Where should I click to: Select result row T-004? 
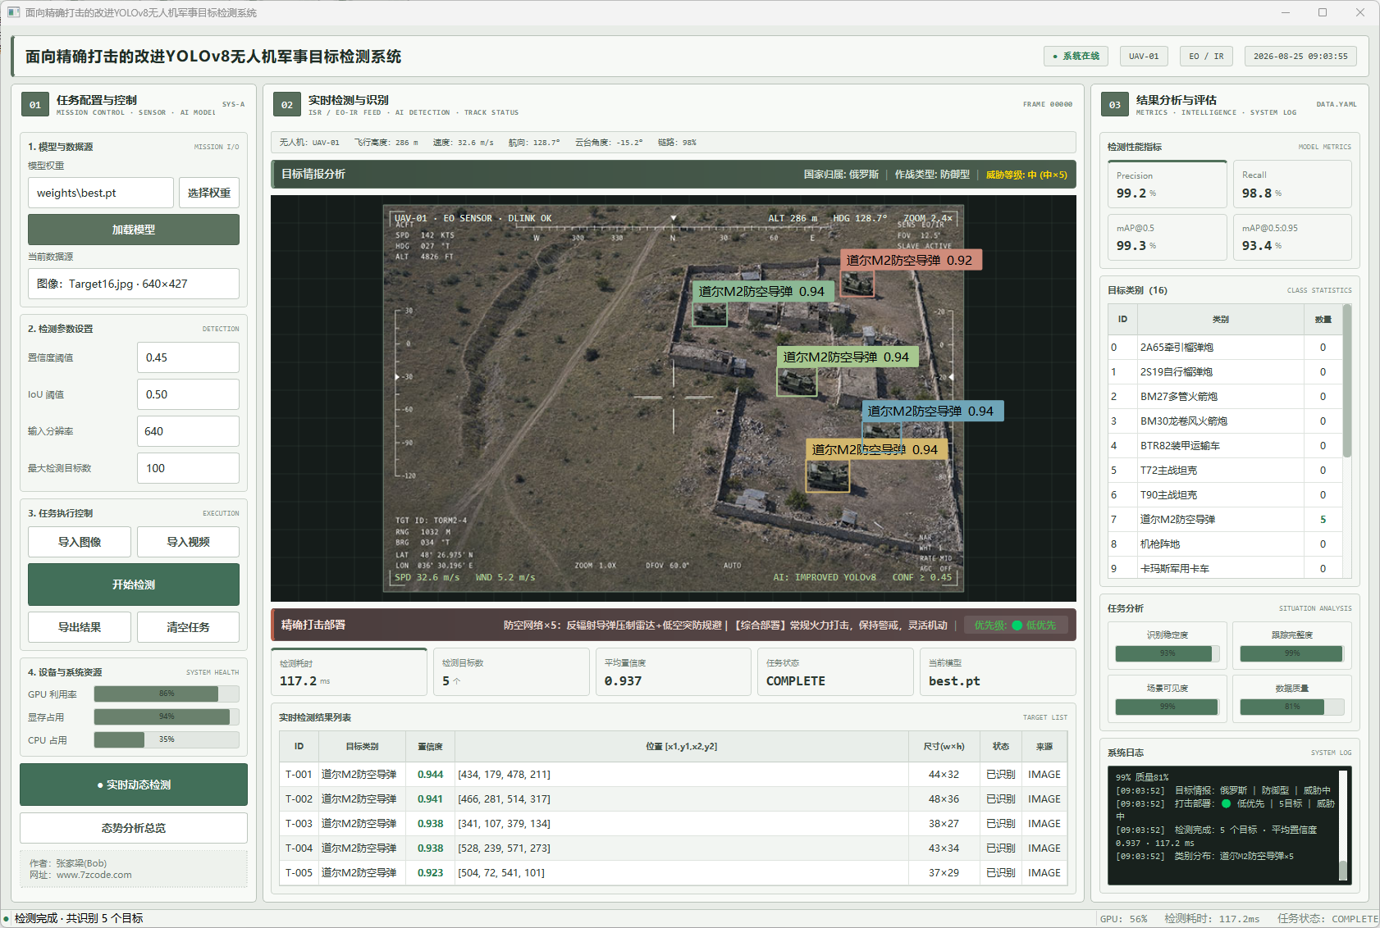[673, 848]
